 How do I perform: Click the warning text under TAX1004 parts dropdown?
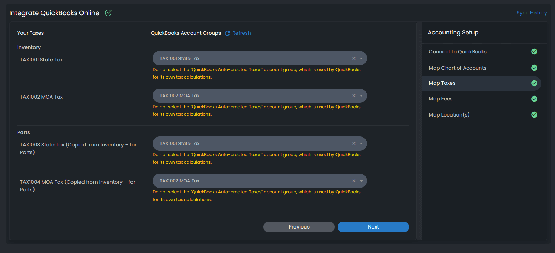[x=256, y=195]
